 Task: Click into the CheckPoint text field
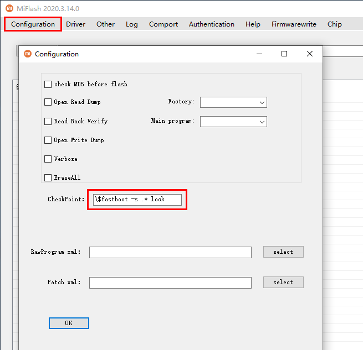(x=137, y=200)
